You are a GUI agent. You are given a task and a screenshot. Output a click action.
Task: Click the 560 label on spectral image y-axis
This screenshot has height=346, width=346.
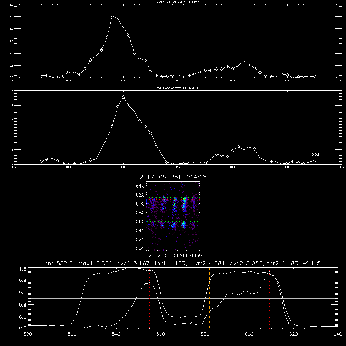click(140, 221)
